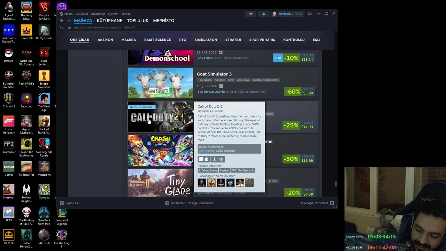This screenshot has height=251, width=446.
Task: Go to the MAĞAZA section
Action: pos(83,21)
